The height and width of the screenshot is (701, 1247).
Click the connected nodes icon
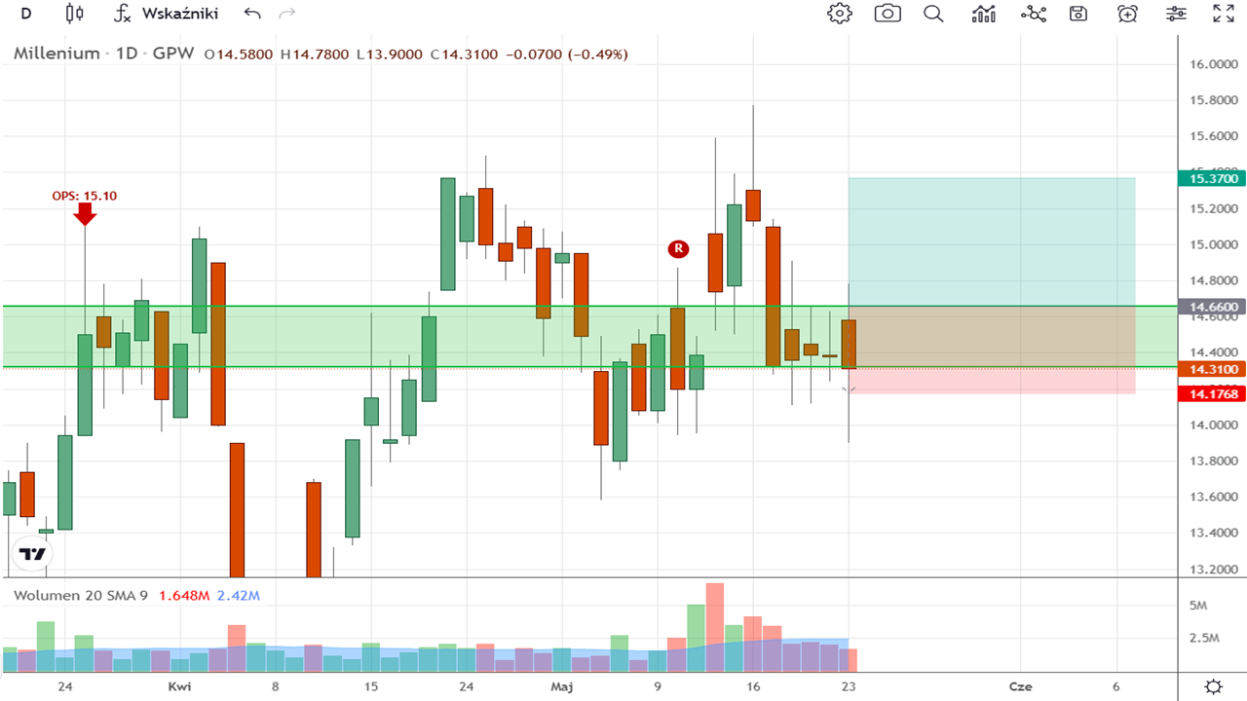pos(1033,14)
